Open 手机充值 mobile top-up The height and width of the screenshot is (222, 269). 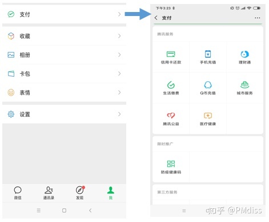tap(208, 57)
